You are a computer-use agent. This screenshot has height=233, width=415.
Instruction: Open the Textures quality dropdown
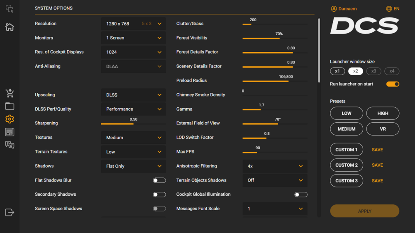point(133,138)
